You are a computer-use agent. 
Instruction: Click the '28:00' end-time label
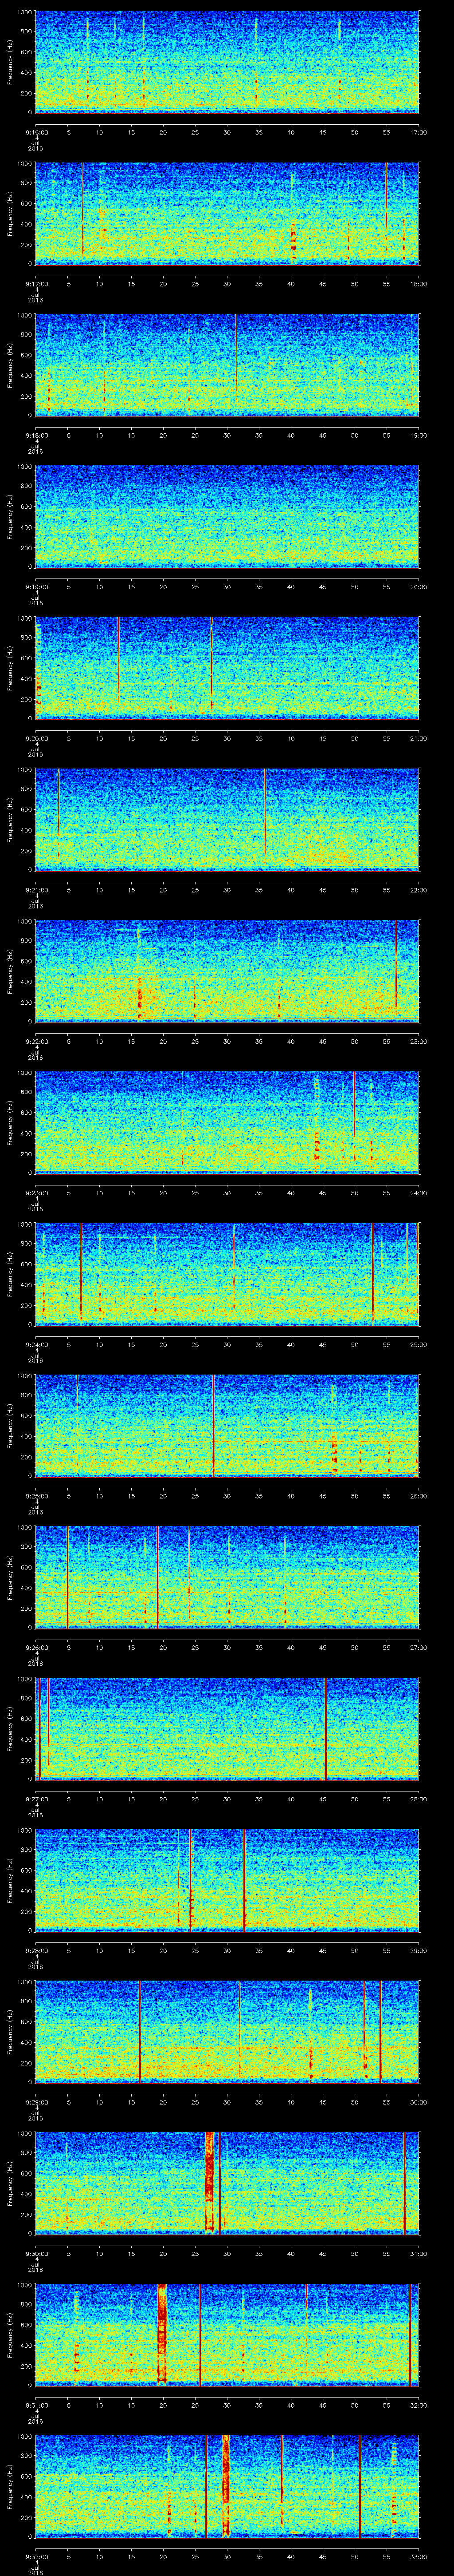pos(418,1799)
